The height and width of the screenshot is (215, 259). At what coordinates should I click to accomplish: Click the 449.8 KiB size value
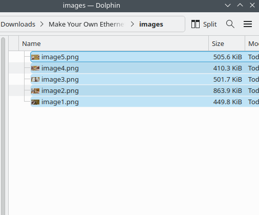click(228, 102)
